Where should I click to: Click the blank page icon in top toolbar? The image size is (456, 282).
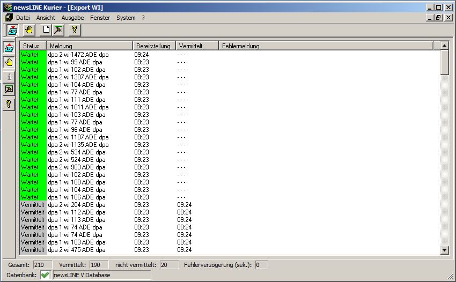[x=47, y=30]
